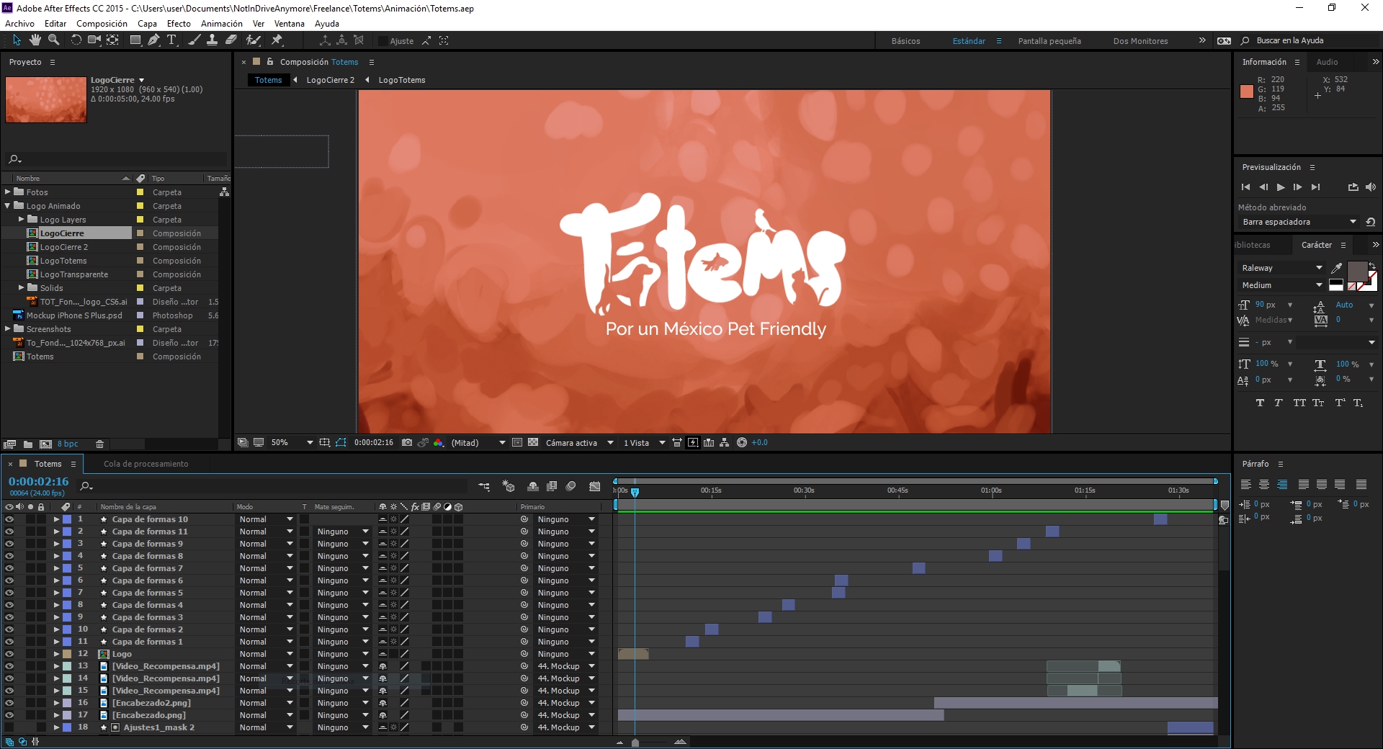This screenshot has width=1383, height=749.
Task: Open the Medium font style dropdown
Action: pos(1282,285)
